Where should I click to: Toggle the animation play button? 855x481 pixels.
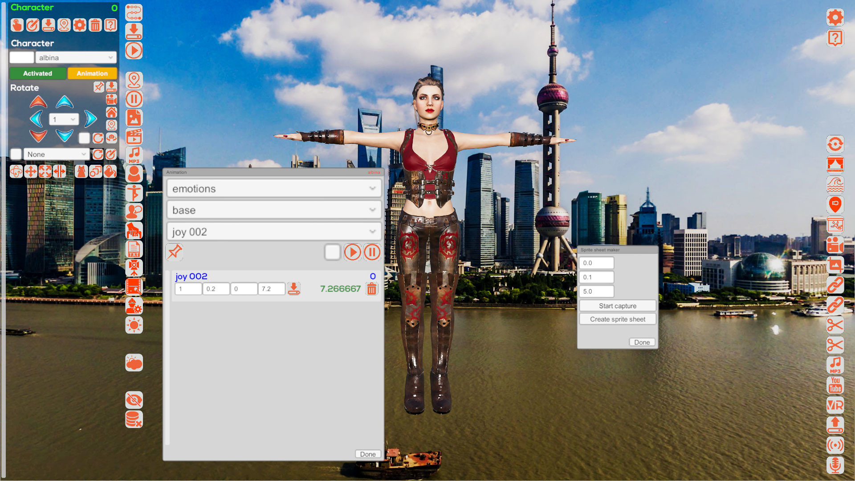pos(353,252)
